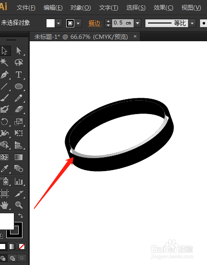Select the Eraser tool
Image resolution: width=207 pixels, height=265 pixels.
coord(19,109)
